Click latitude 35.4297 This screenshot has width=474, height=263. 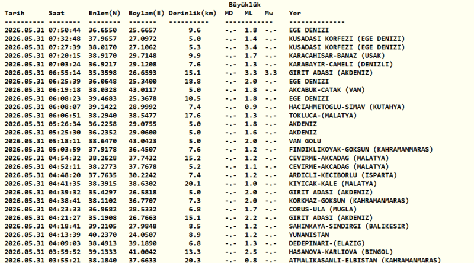103,193
